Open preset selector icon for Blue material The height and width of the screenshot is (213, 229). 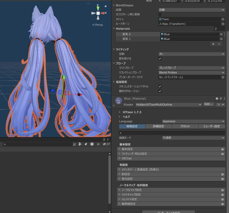pyautogui.click(x=221, y=99)
